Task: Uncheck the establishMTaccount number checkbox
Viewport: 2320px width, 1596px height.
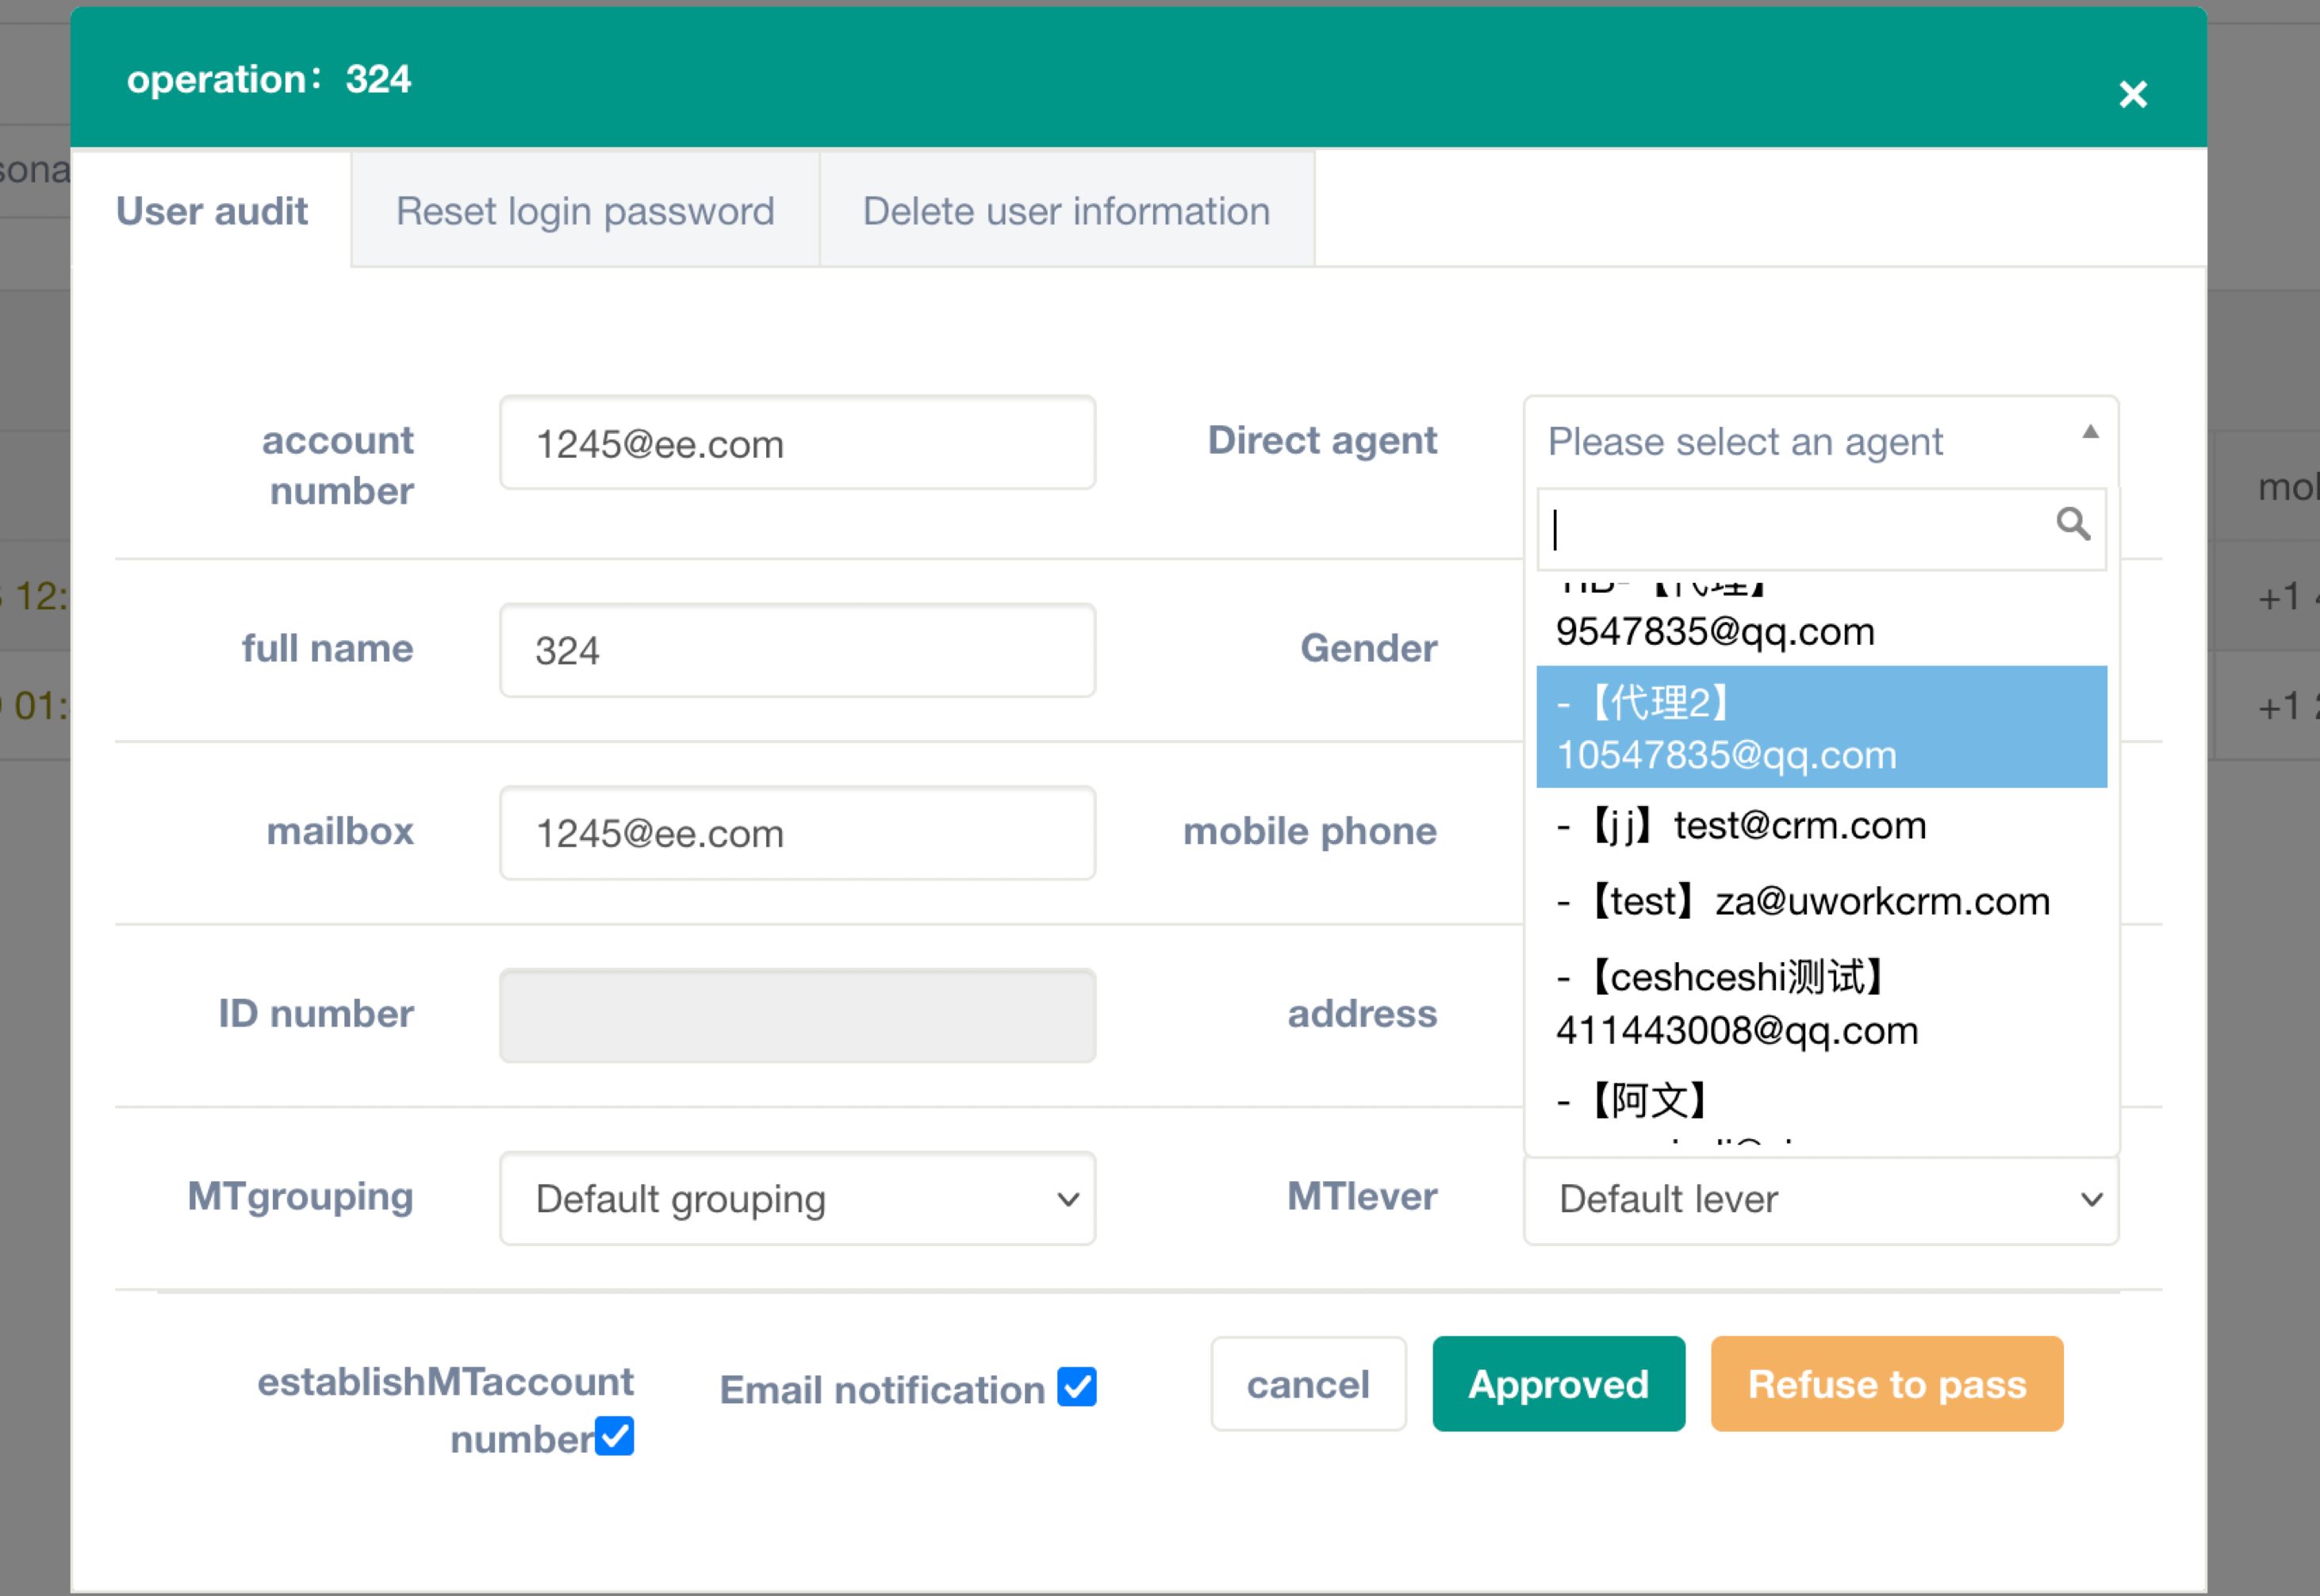Action: 614,1436
